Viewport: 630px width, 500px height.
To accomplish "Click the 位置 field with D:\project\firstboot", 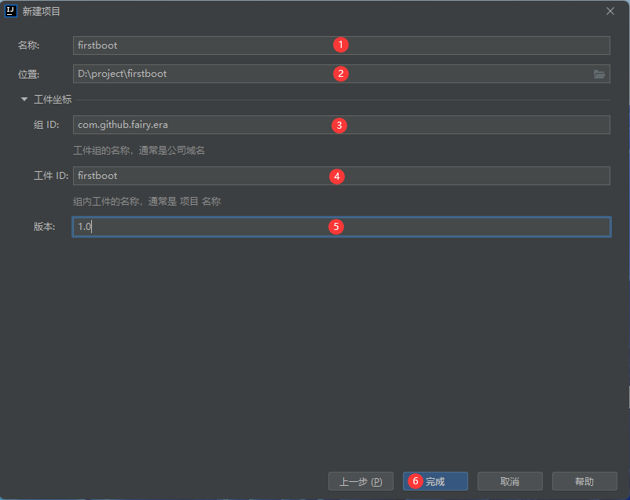I will (342, 74).
